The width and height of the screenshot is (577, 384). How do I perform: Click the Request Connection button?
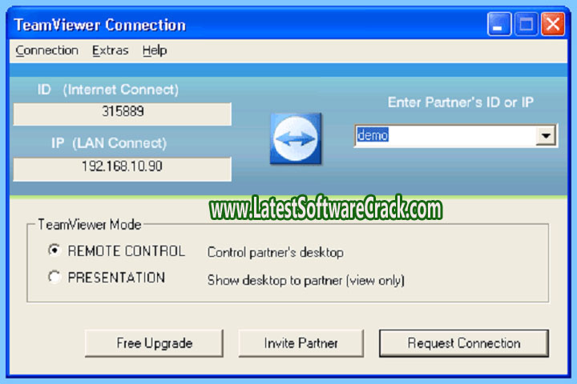coord(463,343)
